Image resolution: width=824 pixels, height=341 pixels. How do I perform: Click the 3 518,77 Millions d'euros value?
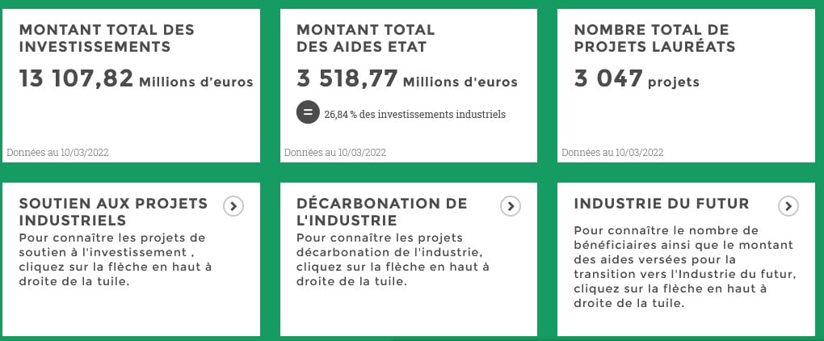(407, 79)
